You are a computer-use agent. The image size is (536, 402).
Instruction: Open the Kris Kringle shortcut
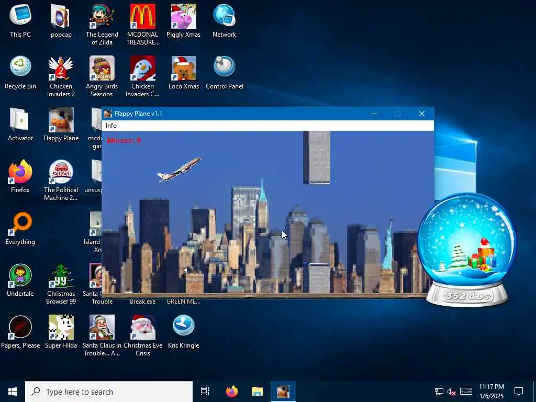point(184,332)
